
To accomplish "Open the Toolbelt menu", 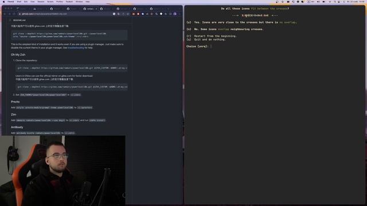I will point(69,2).
